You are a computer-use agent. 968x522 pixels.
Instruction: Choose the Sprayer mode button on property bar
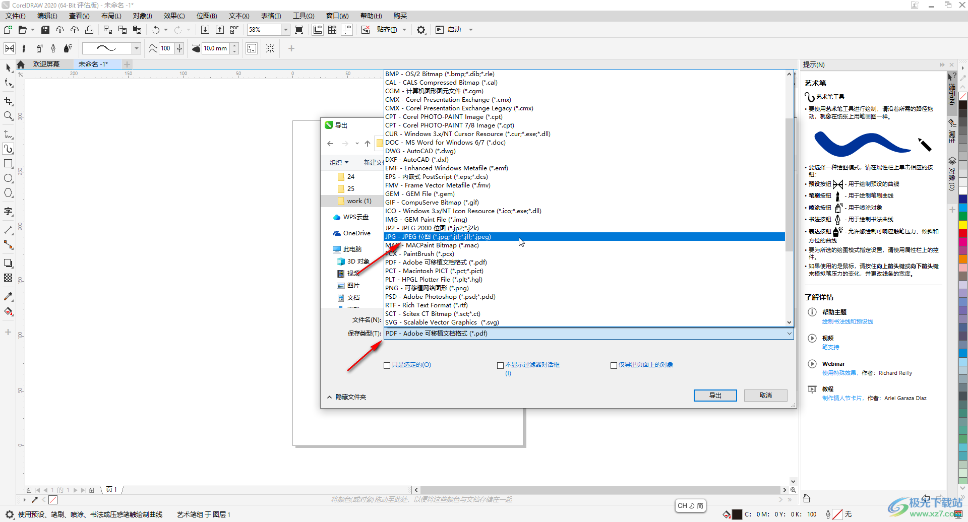point(39,48)
